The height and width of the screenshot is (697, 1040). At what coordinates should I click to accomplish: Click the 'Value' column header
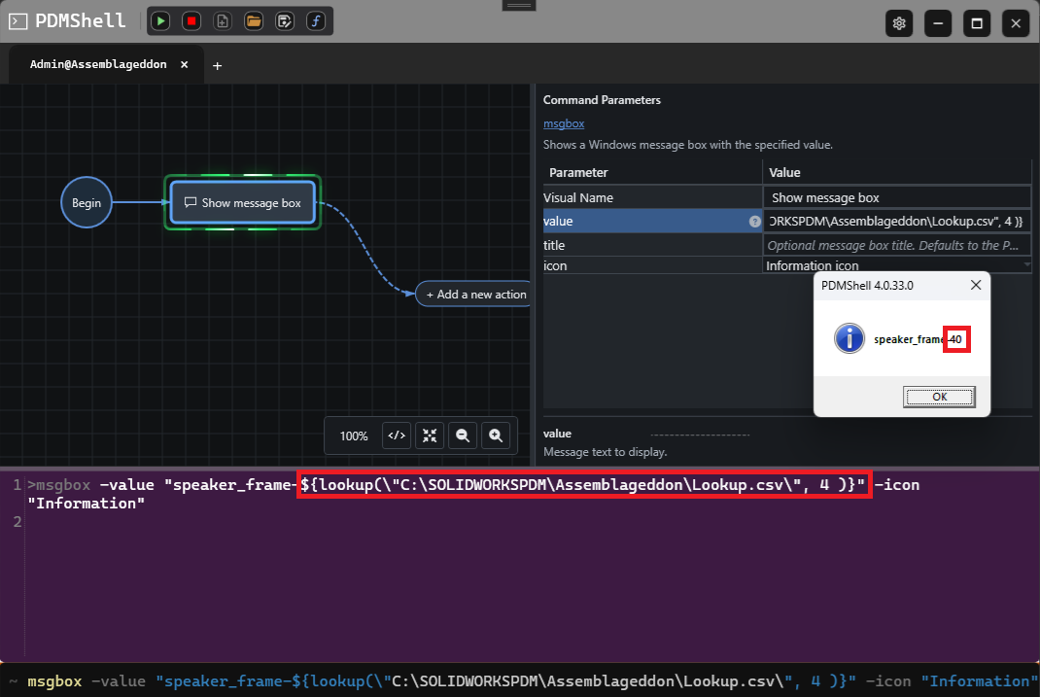(784, 172)
